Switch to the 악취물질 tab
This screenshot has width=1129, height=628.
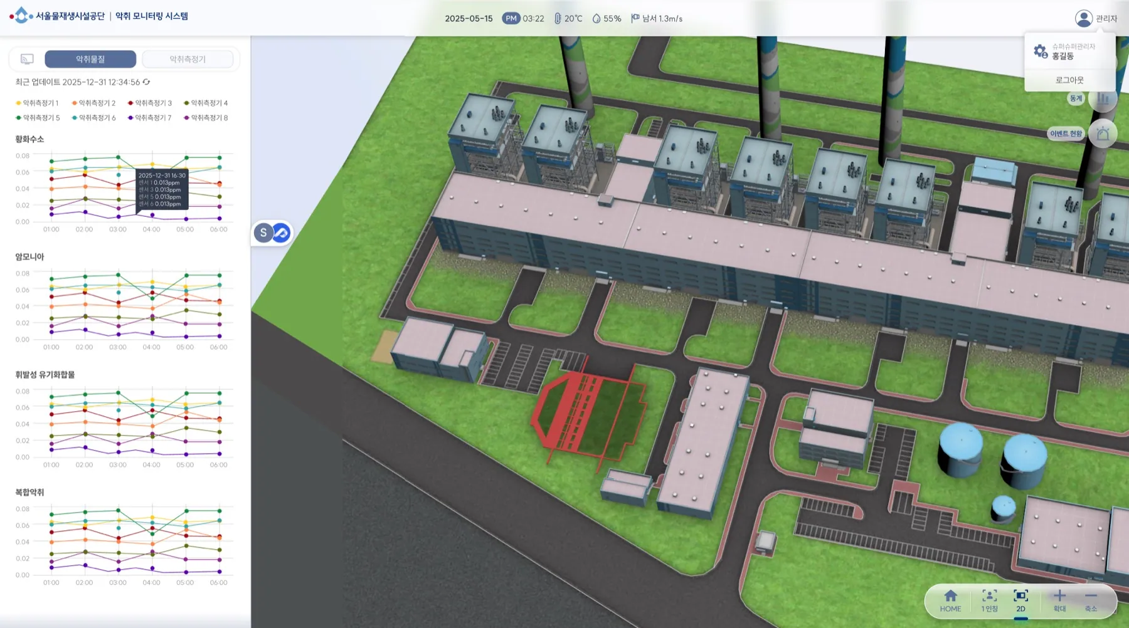(90, 59)
